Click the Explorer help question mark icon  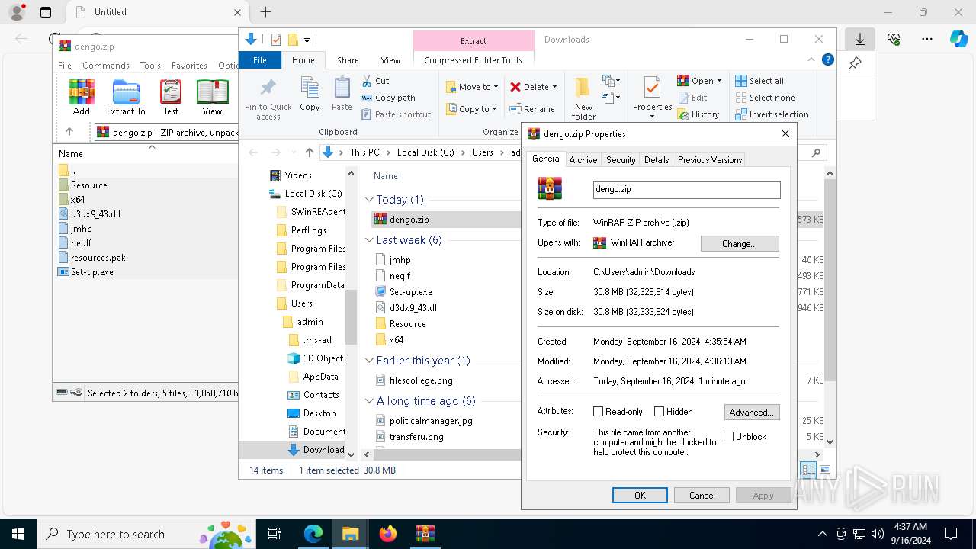click(x=828, y=59)
